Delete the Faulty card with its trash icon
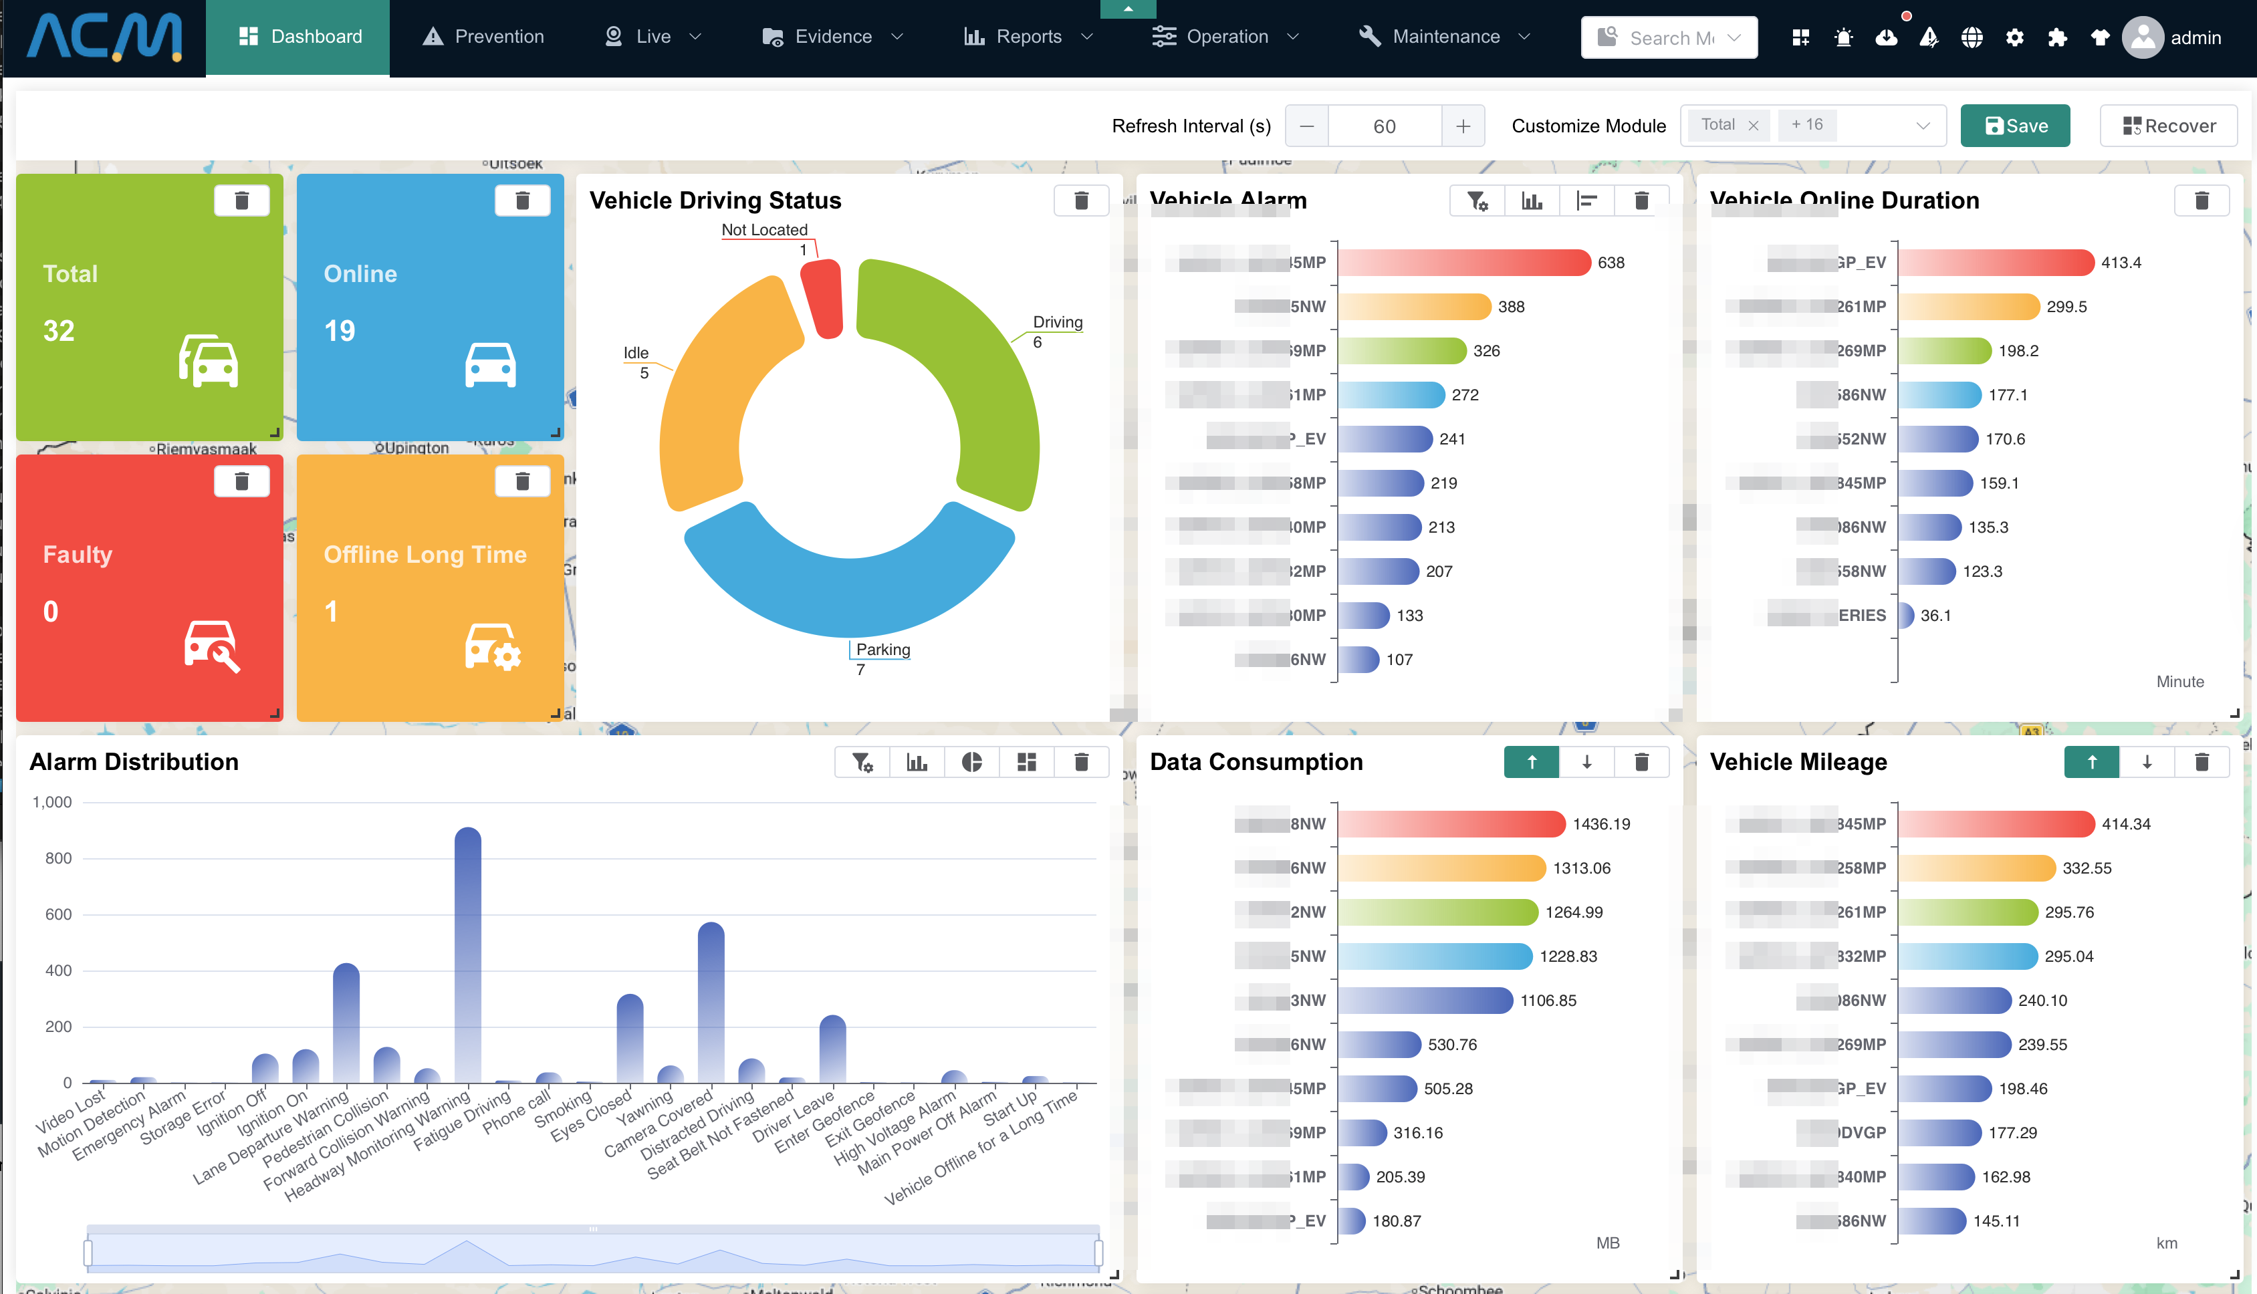Image resolution: width=2257 pixels, height=1294 pixels. click(x=241, y=481)
